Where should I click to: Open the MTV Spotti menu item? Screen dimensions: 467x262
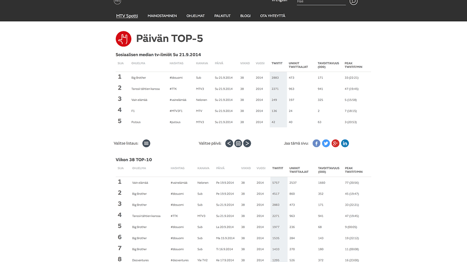(x=127, y=16)
